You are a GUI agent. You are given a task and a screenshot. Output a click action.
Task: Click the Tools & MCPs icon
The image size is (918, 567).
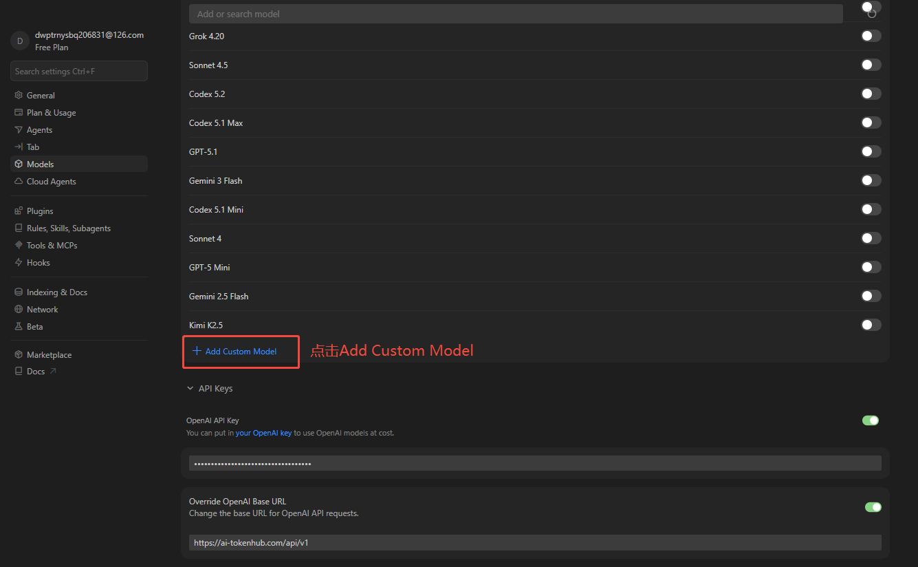pos(19,246)
